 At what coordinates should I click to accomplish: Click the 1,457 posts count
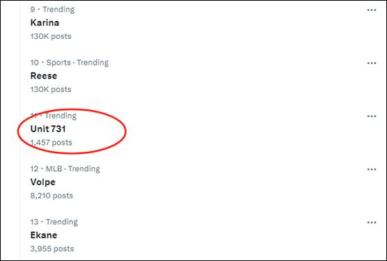pyautogui.click(x=52, y=143)
